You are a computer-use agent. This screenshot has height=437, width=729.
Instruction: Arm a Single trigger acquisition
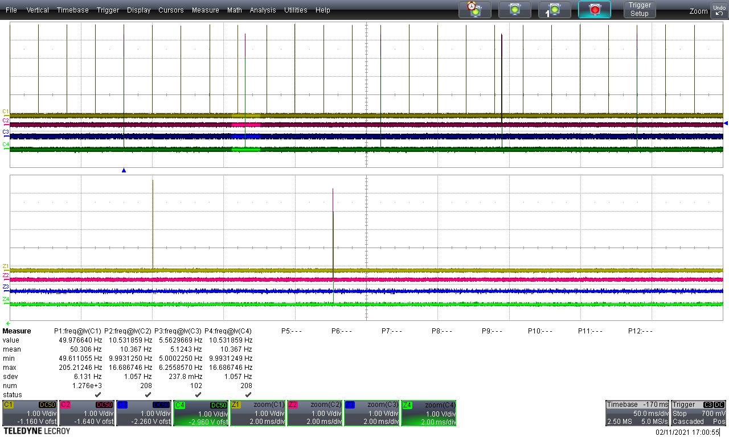coord(554,9)
